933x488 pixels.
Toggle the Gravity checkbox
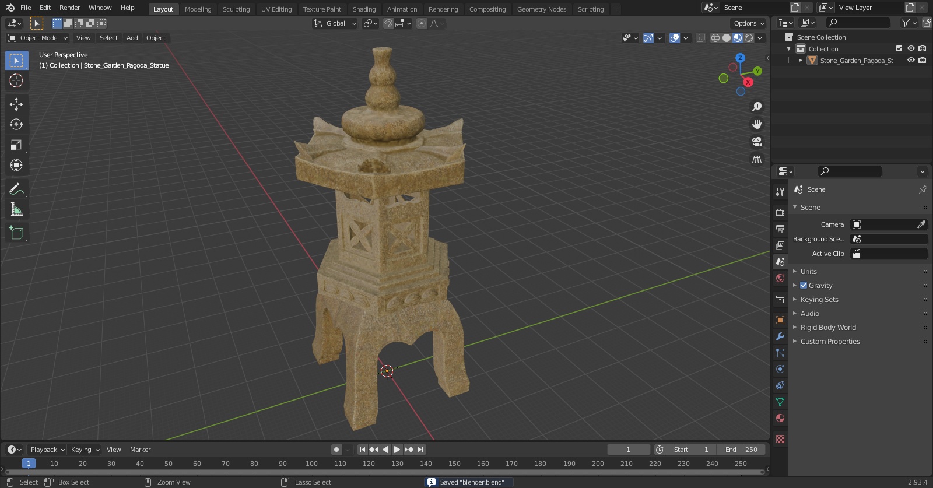(x=804, y=285)
